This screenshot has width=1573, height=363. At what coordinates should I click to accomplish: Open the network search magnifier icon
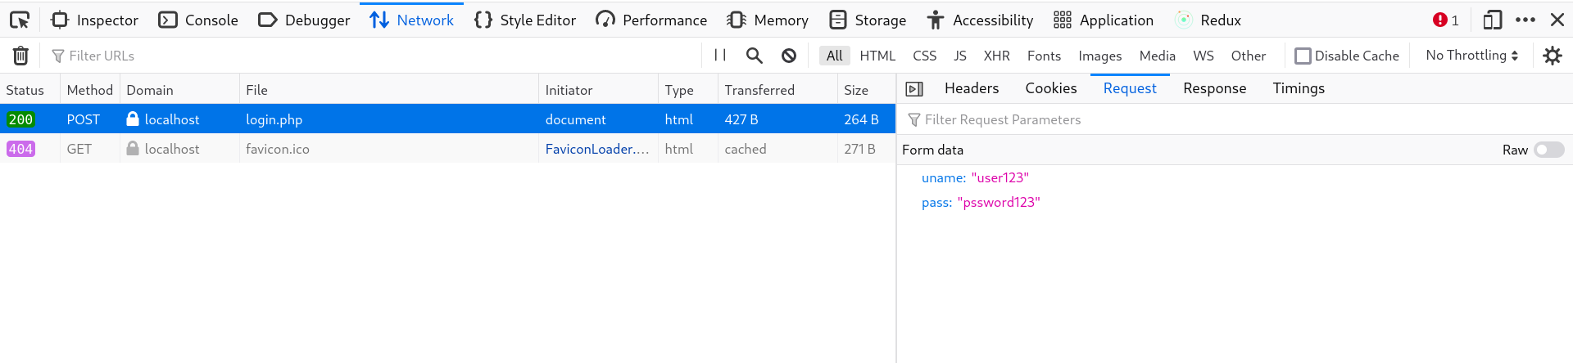coord(755,56)
